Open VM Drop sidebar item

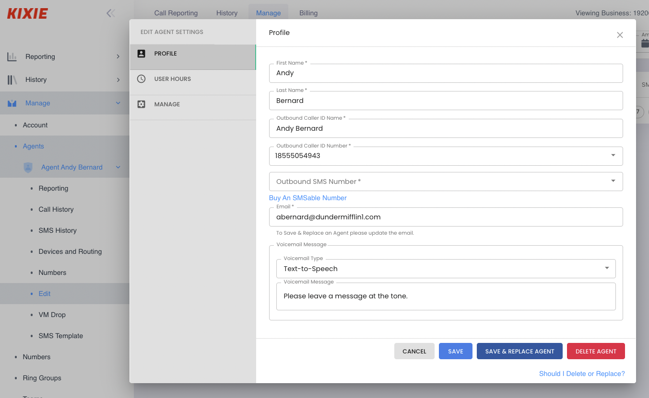click(x=52, y=315)
